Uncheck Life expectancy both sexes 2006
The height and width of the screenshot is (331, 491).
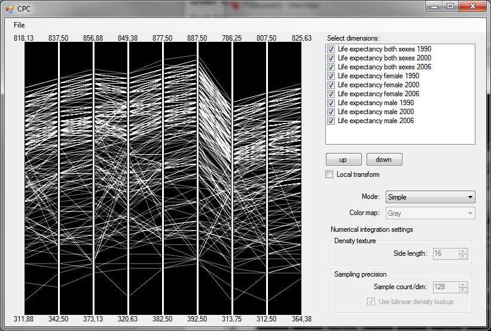pyautogui.click(x=331, y=67)
